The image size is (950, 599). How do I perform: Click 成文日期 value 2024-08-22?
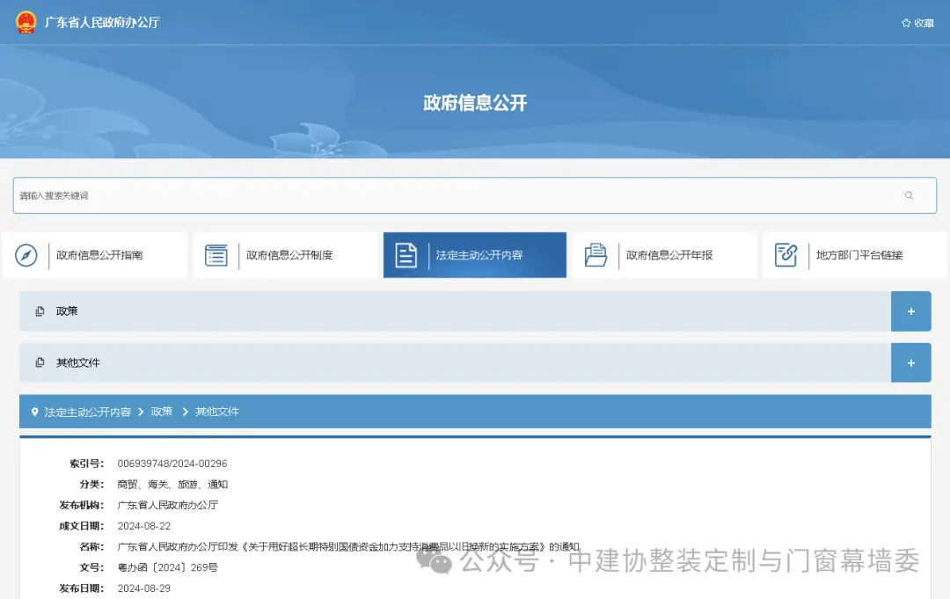(x=144, y=526)
